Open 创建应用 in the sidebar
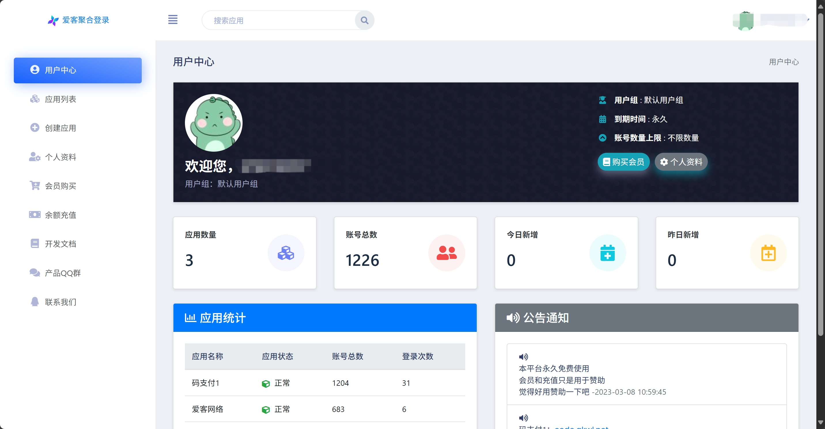This screenshot has width=825, height=429. (77, 128)
